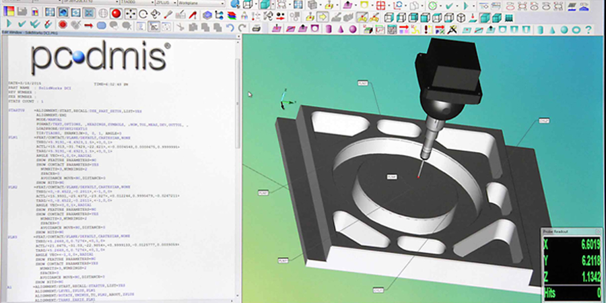Toggle the highlighted solid teal cube shading

coord(484,18)
